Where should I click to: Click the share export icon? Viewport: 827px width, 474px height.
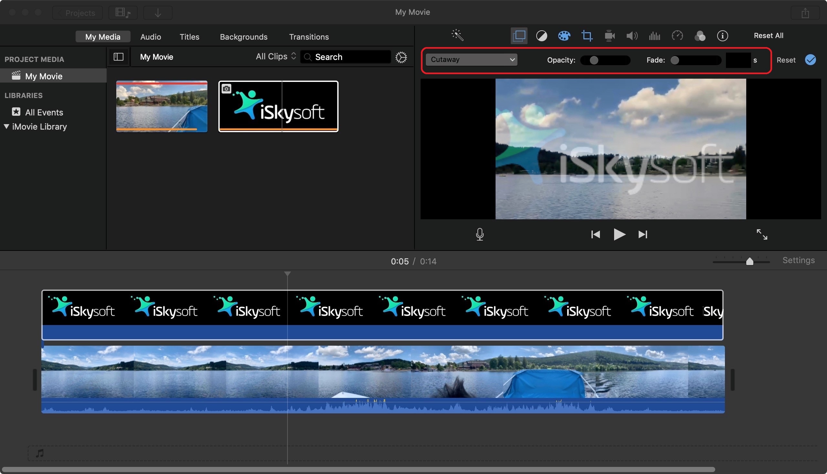(805, 13)
